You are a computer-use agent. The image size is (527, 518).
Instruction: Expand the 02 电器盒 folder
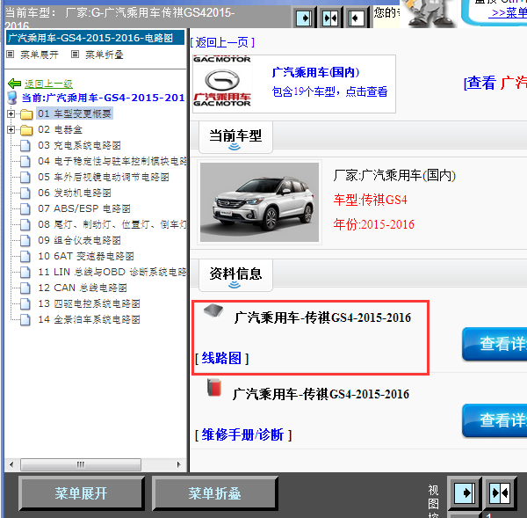(x=11, y=129)
